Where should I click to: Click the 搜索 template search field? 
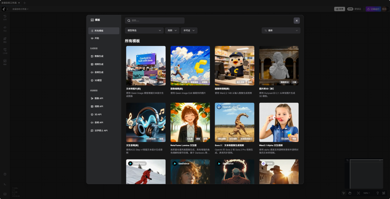(x=155, y=21)
